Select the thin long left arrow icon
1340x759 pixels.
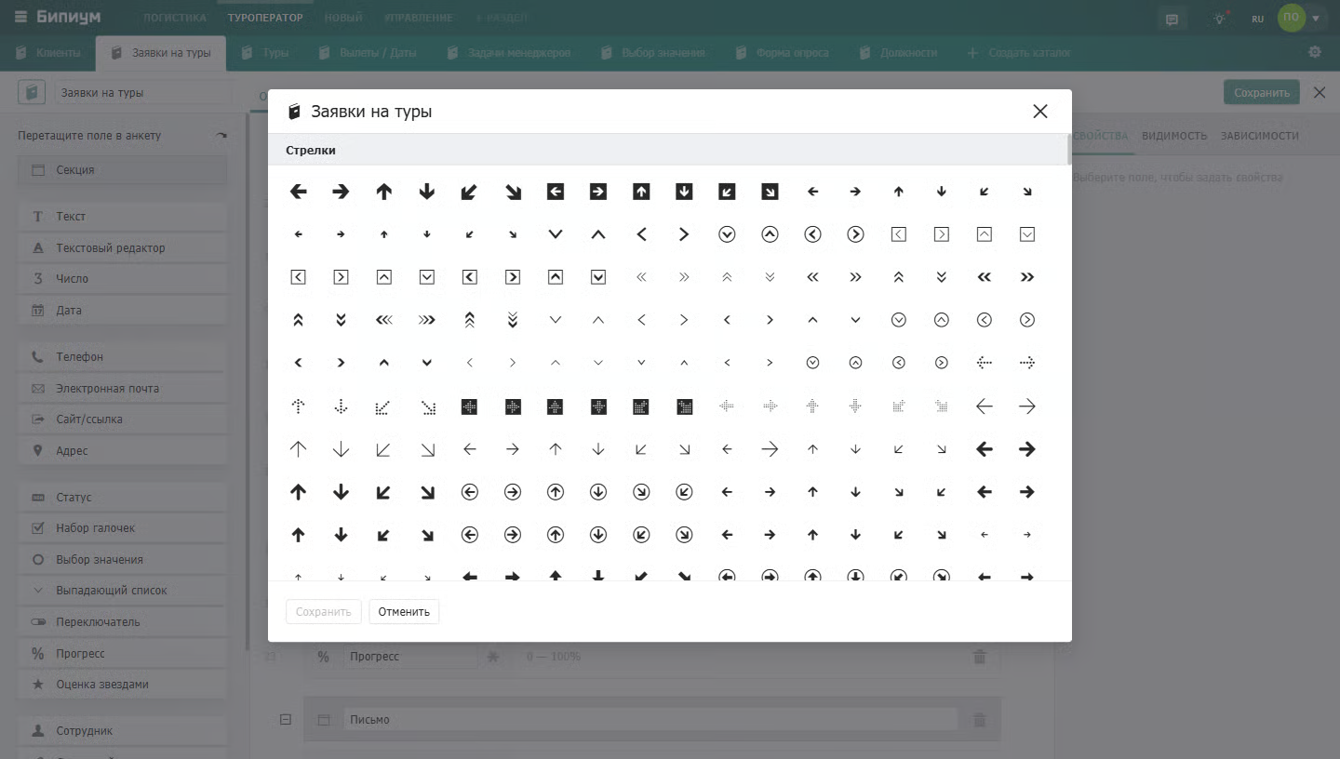pyautogui.click(x=985, y=406)
